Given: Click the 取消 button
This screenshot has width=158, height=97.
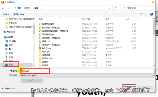Looking at the screenshot, I should tap(145, 88).
